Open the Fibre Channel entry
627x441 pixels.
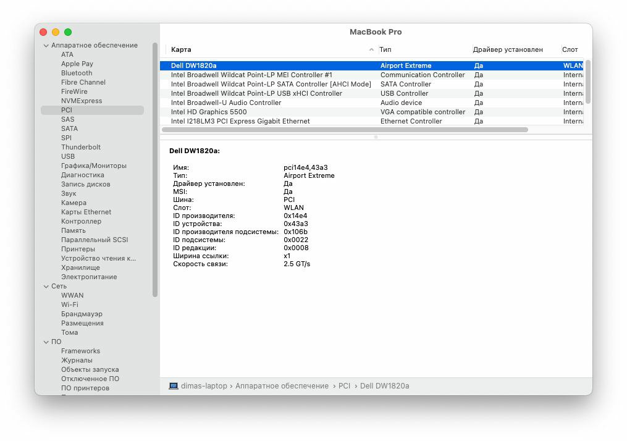[x=83, y=82]
